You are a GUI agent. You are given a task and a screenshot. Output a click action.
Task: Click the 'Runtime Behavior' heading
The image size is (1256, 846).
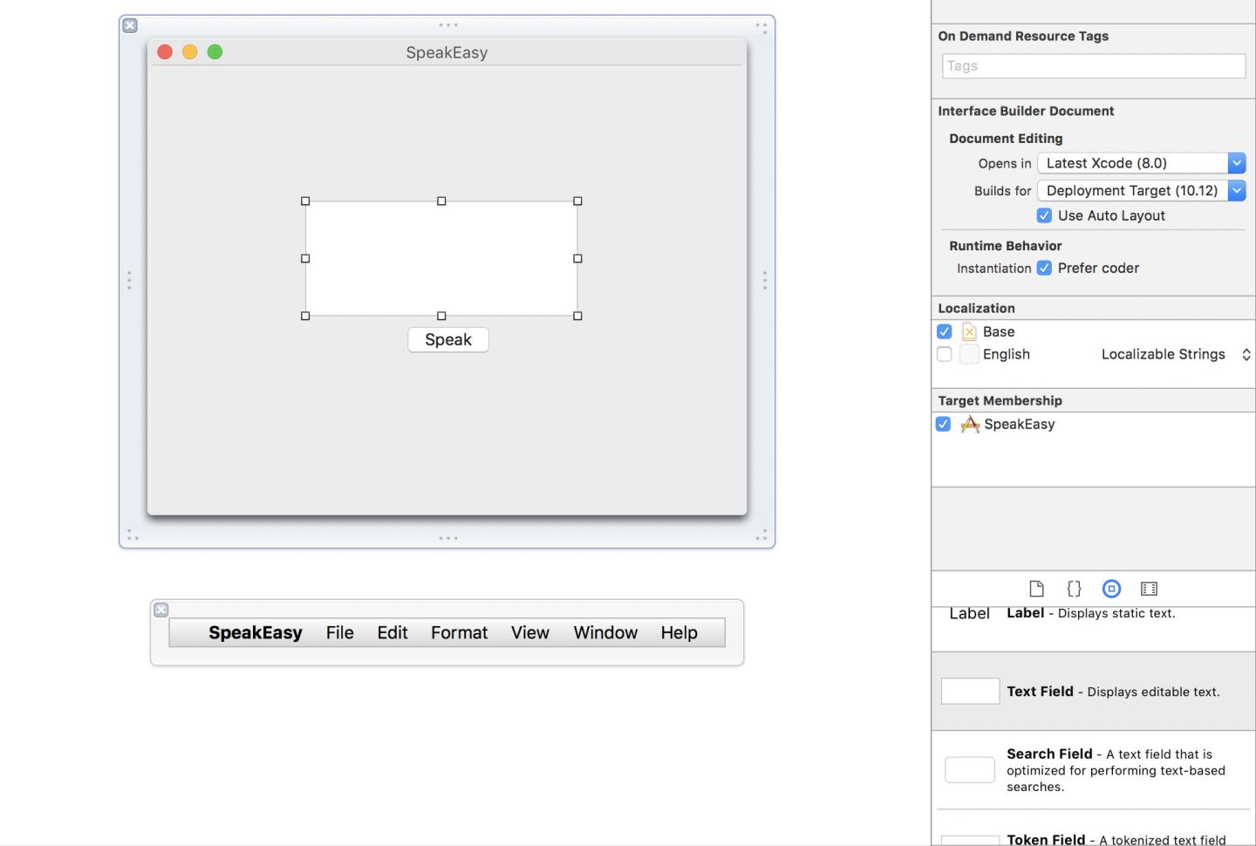pyautogui.click(x=1006, y=246)
